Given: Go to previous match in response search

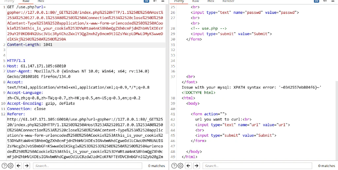Looking at the screenshot, I should pyautogui.click(x=188, y=166).
